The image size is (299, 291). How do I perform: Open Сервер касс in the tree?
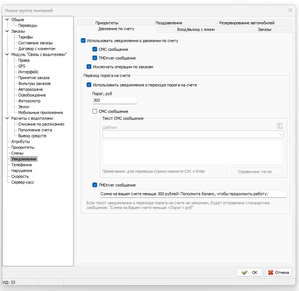[22, 182]
